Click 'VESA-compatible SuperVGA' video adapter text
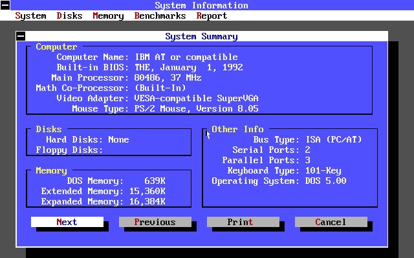 coord(197,98)
